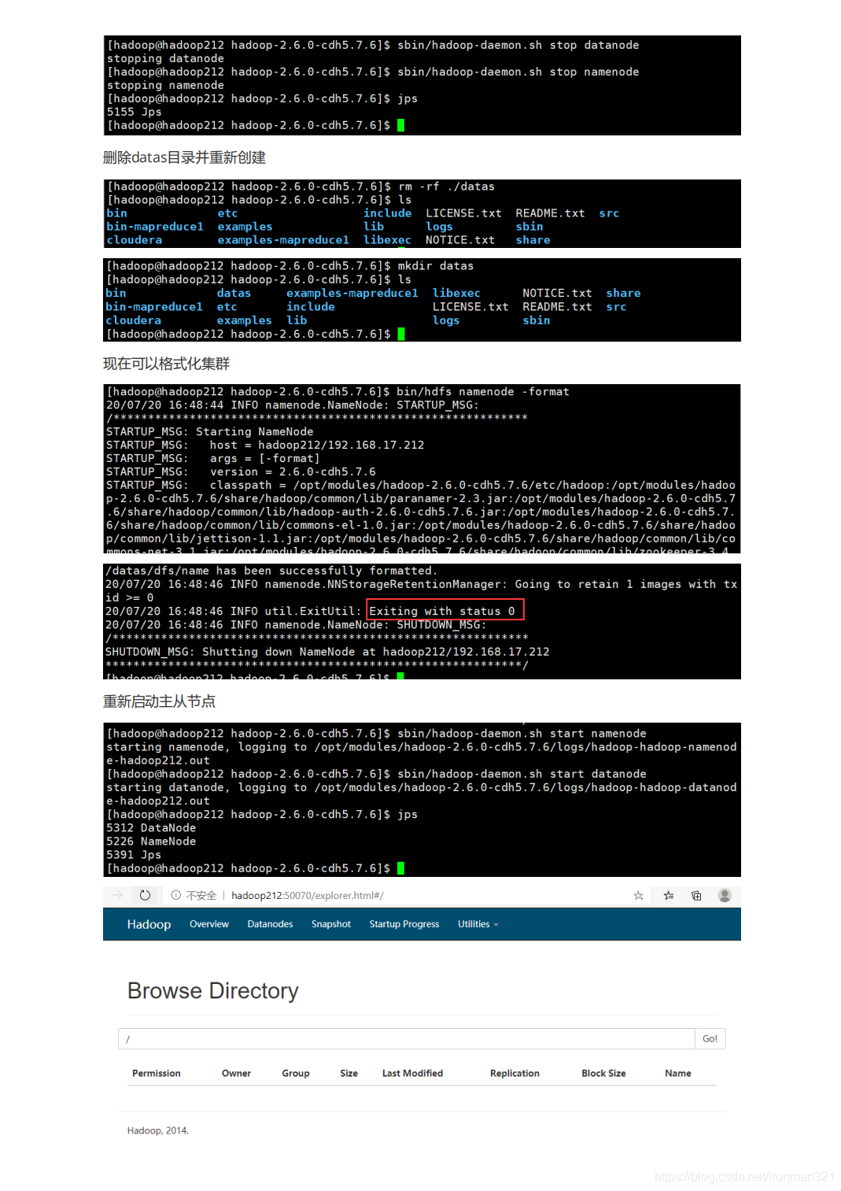Viewport: 841px width, 1191px height.
Task: Click the not-secure site info icon
Action: [x=176, y=895]
